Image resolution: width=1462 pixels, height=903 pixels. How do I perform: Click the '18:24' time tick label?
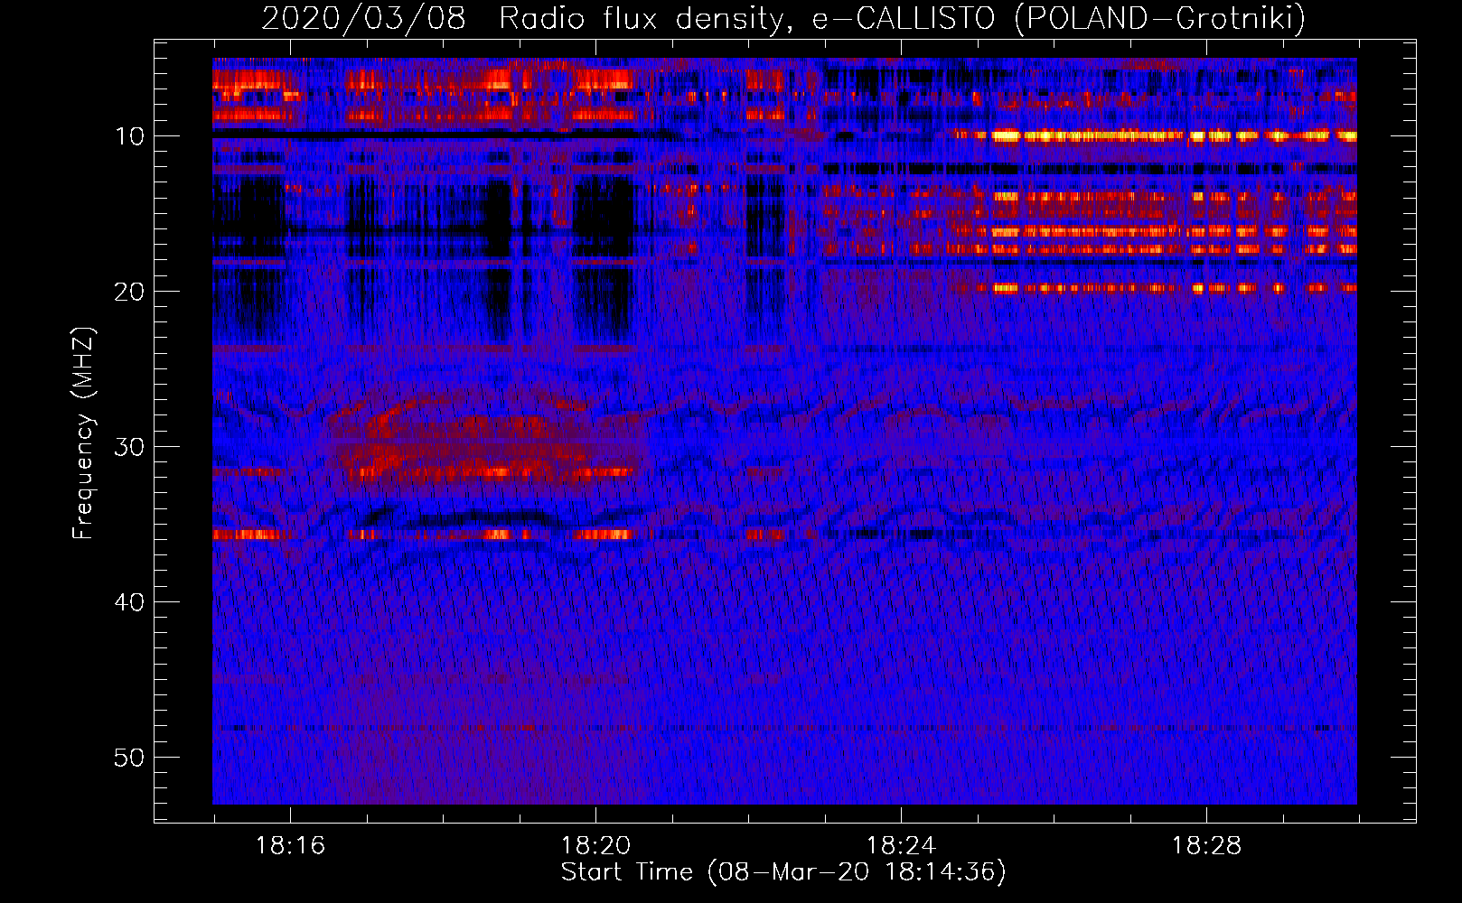(901, 846)
